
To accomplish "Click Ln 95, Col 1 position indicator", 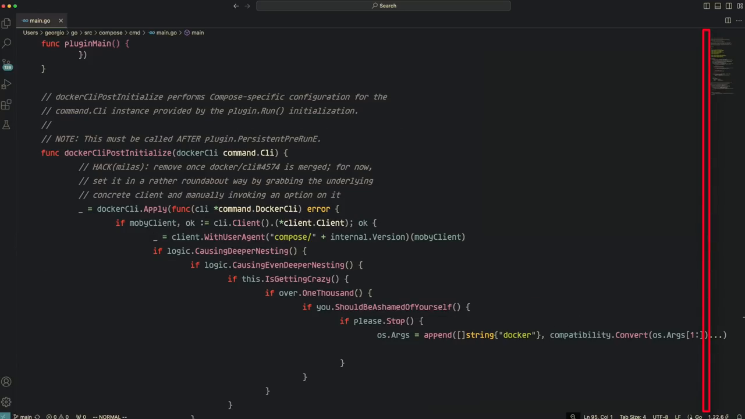I will coord(598,417).
